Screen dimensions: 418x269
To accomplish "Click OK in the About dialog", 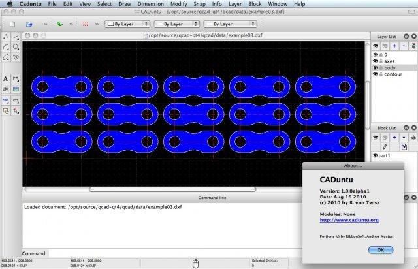I will [381, 250].
